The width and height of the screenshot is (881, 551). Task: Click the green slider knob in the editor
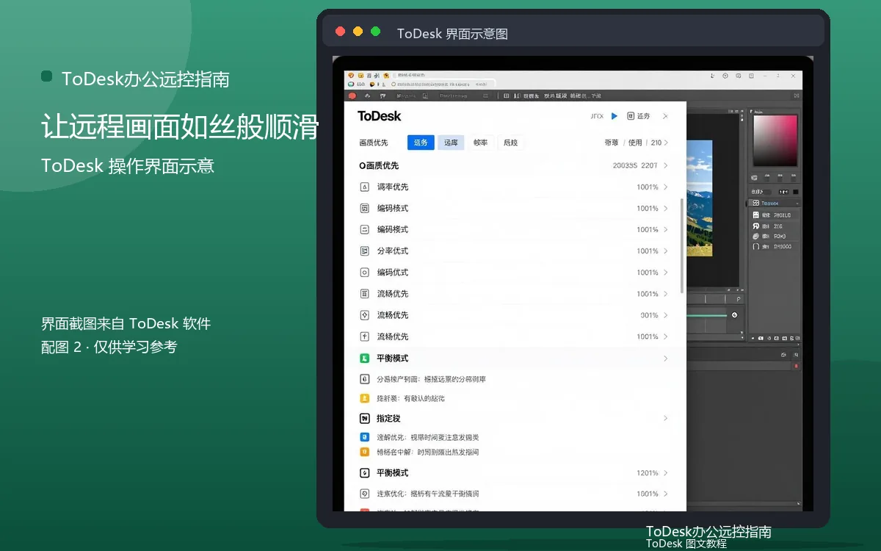pyautogui.click(x=734, y=315)
